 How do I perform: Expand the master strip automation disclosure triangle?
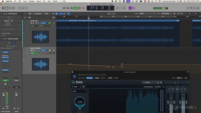click(x=28, y=26)
